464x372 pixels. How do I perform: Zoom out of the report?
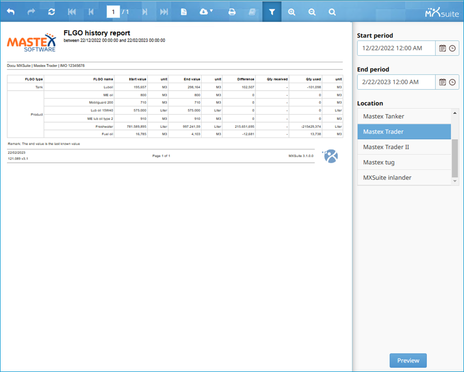click(312, 12)
